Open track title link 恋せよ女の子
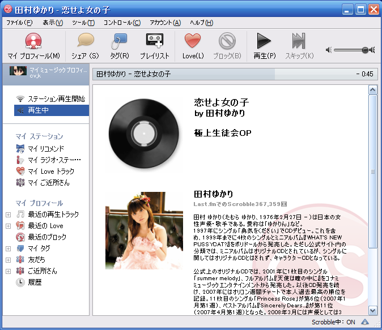Viewport: 382px width, 330px height. (x=222, y=102)
